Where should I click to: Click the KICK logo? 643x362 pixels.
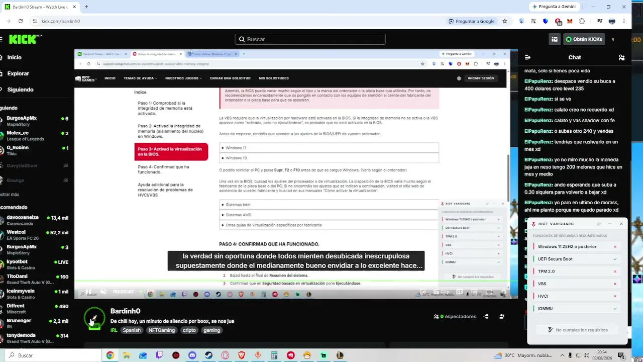click(23, 39)
